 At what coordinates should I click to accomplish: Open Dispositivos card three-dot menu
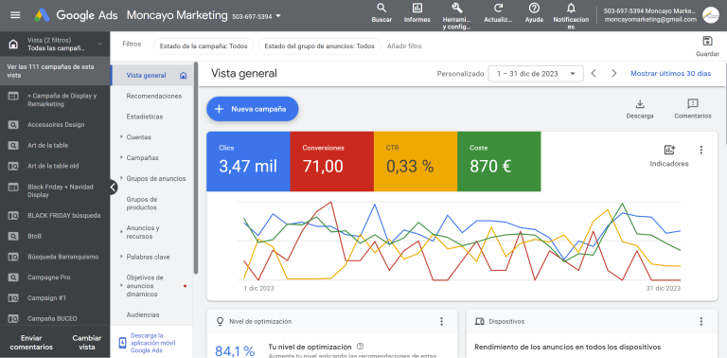[701, 321]
